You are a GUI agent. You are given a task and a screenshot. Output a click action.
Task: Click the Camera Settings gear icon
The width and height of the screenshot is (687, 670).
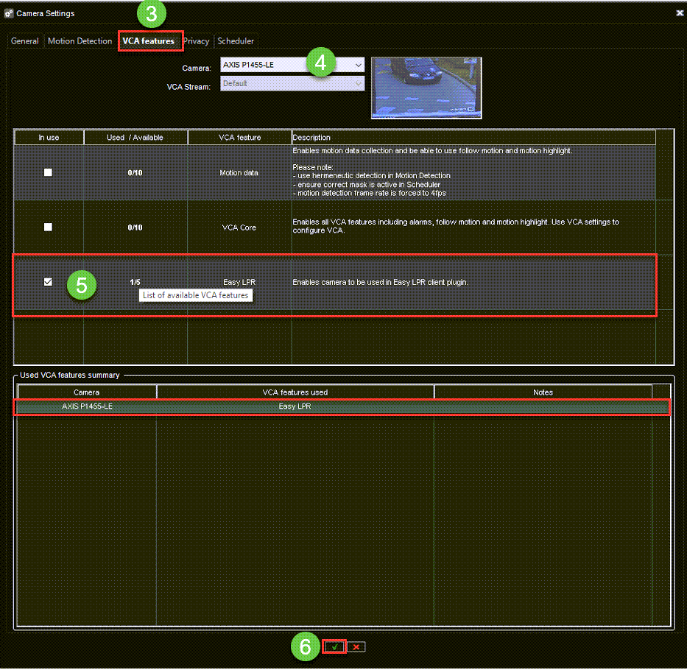[10, 13]
